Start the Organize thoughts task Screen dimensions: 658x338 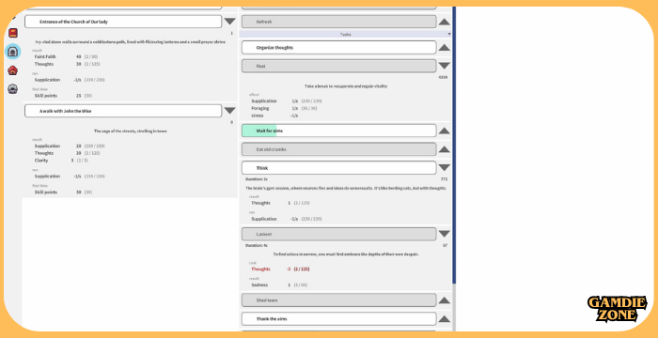(338, 47)
